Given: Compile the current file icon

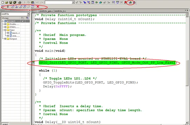Looking at the screenshot, I should pyautogui.click(x=113, y=2).
